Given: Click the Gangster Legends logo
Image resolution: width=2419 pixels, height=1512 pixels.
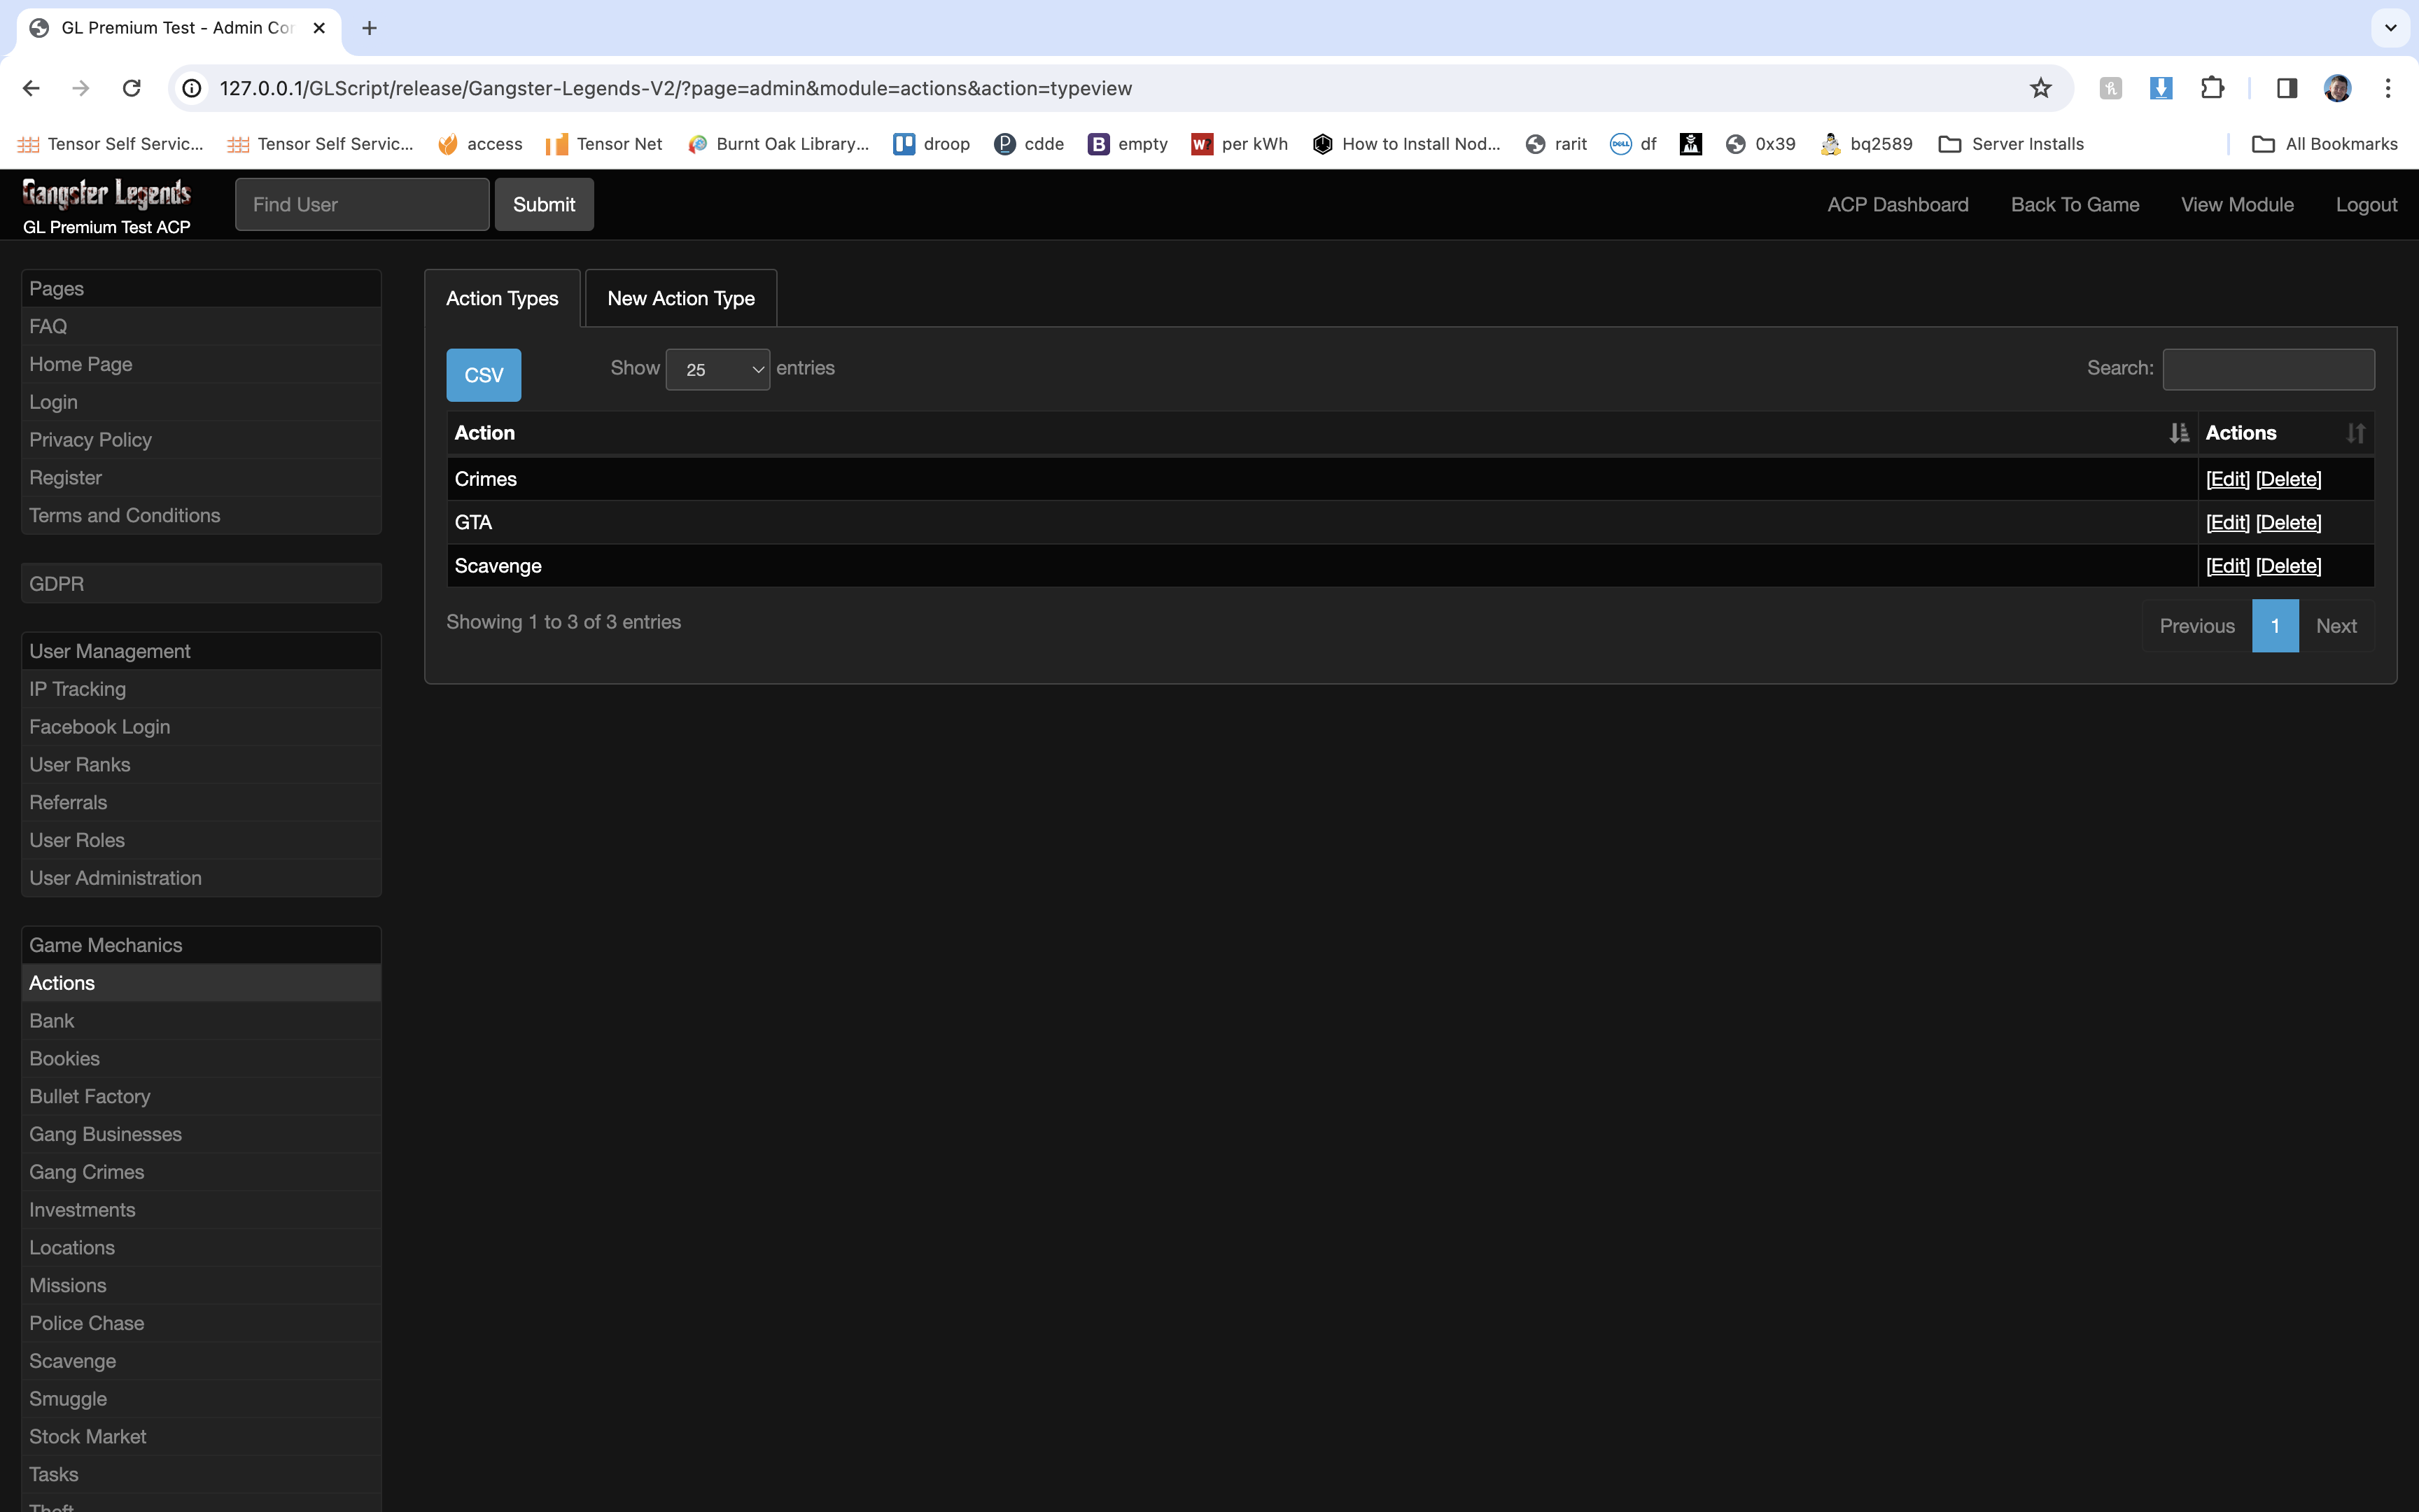Looking at the screenshot, I should pyautogui.click(x=107, y=193).
